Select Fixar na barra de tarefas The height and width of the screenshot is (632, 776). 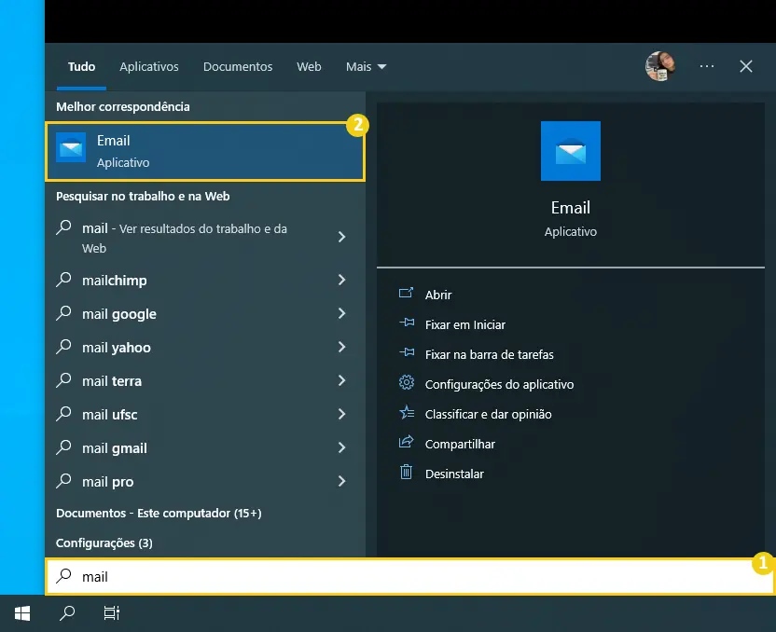click(489, 354)
